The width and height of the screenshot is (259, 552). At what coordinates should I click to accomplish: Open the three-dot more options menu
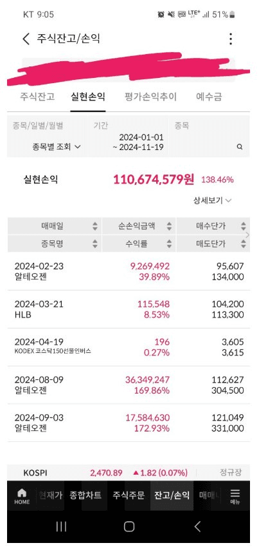pyautogui.click(x=231, y=39)
